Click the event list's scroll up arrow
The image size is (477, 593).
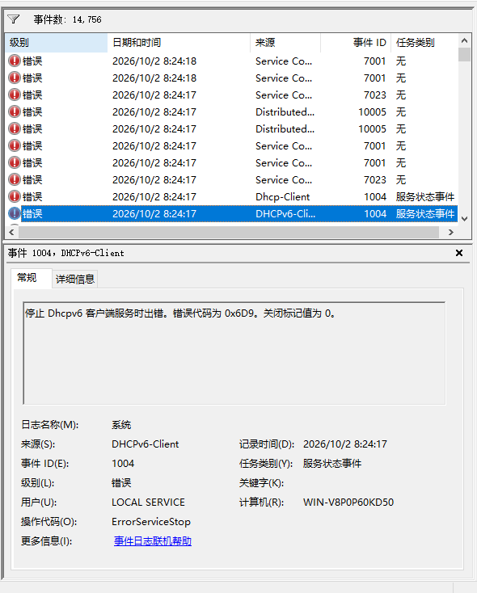[x=465, y=40]
